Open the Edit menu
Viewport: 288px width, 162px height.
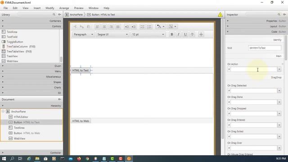(15, 8)
